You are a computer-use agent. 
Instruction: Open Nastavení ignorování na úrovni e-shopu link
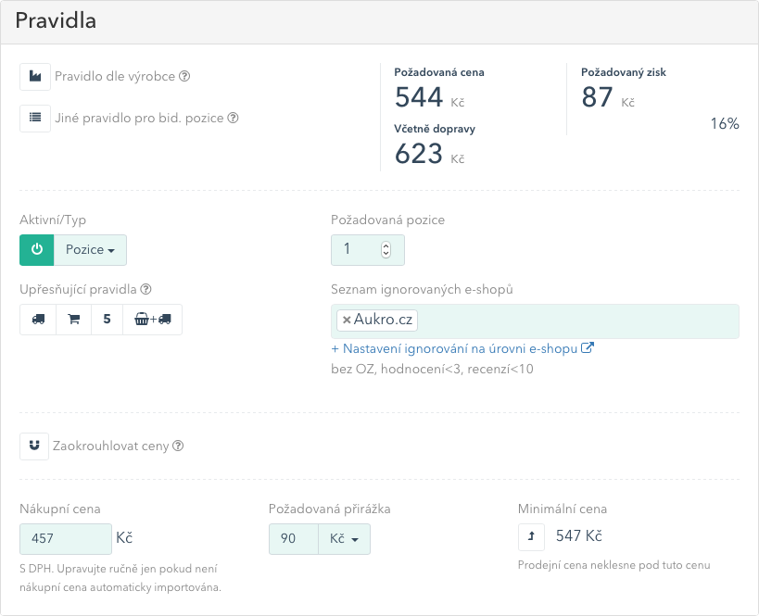pos(462,348)
